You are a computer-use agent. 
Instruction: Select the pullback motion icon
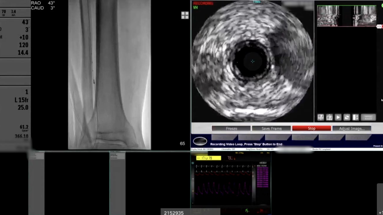point(355,117)
